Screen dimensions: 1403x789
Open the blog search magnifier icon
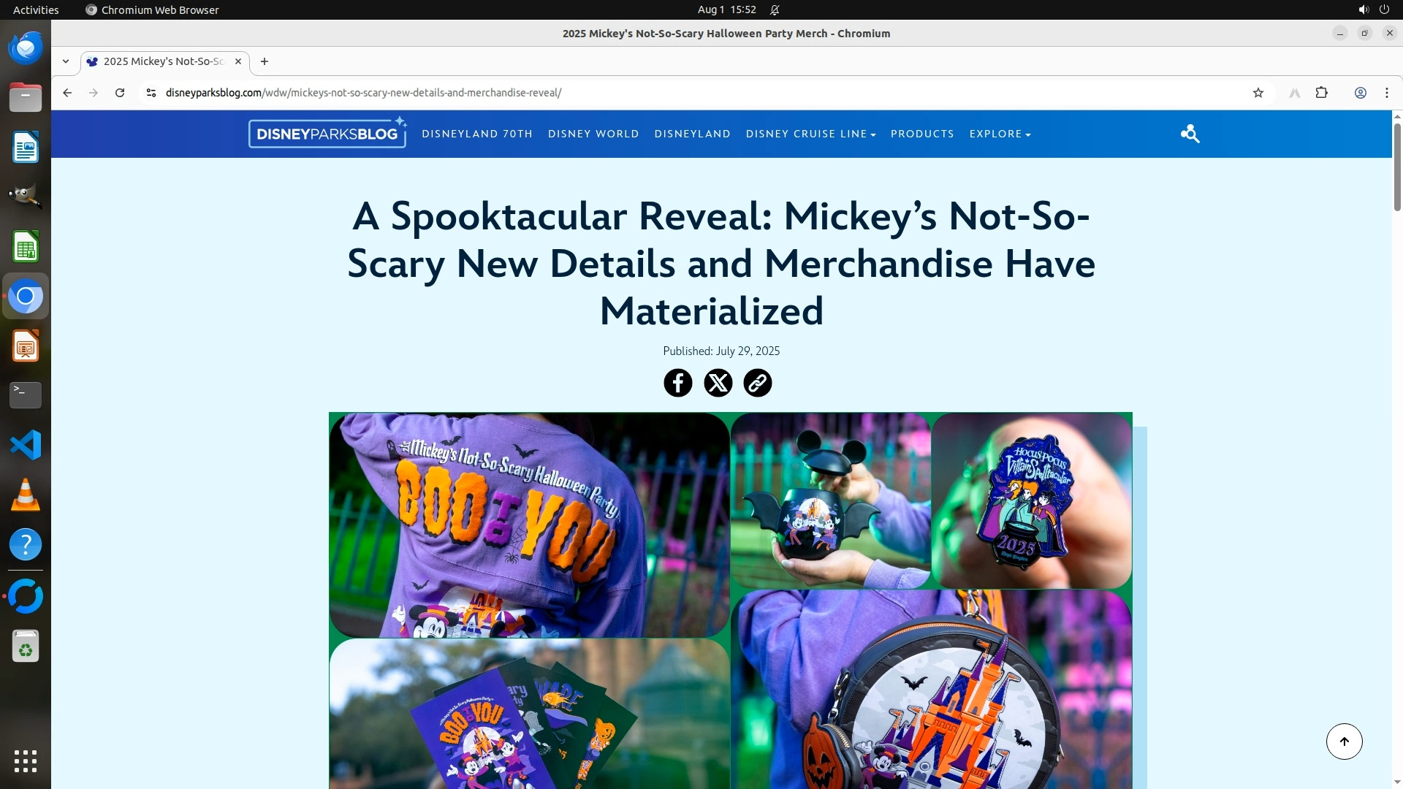1190,134
